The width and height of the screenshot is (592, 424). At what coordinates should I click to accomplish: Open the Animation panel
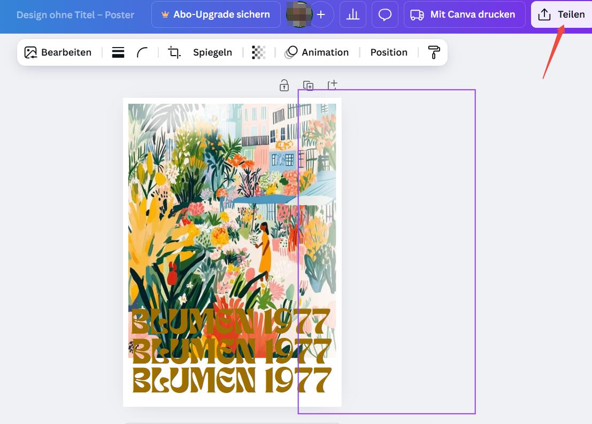pos(317,52)
